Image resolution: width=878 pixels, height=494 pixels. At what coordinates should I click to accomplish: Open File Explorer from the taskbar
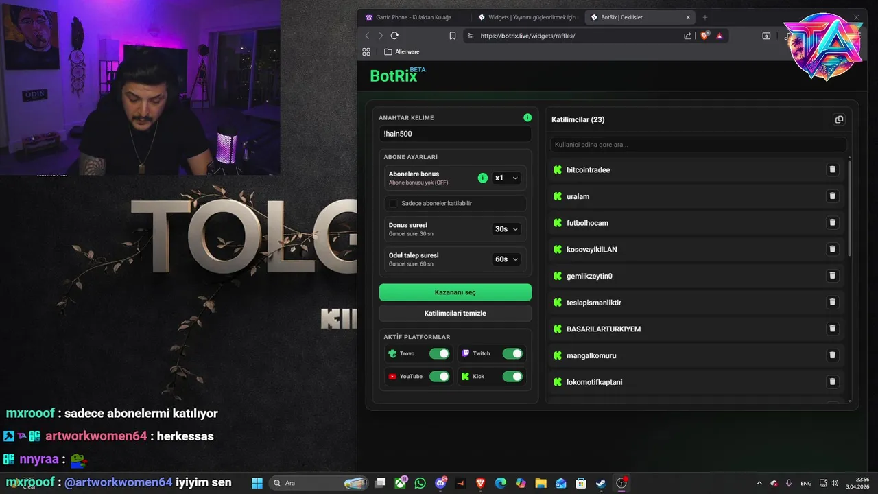[x=541, y=483]
